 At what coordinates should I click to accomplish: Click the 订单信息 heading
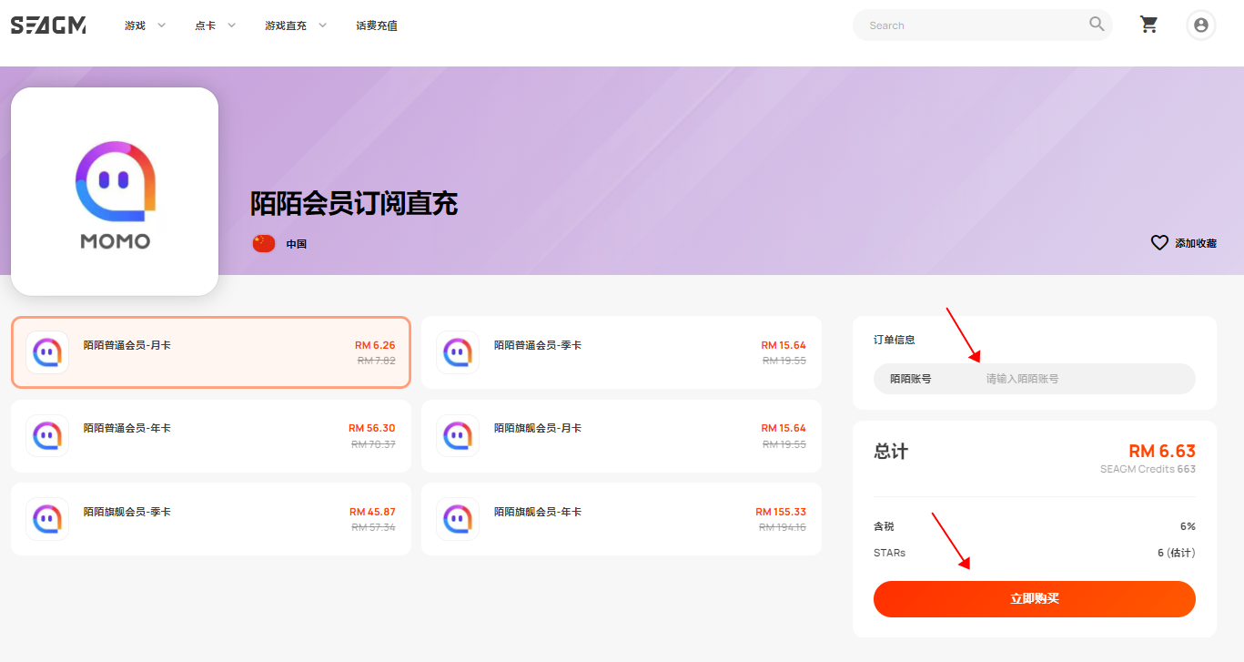click(x=895, y=340)
